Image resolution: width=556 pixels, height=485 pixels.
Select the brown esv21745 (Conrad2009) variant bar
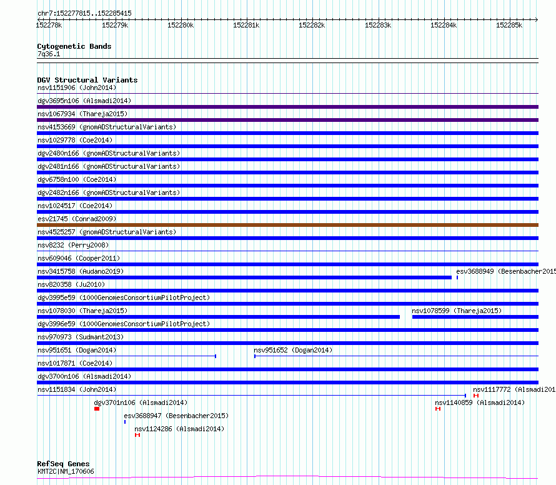pyautogui.click(x=287, y=225)
